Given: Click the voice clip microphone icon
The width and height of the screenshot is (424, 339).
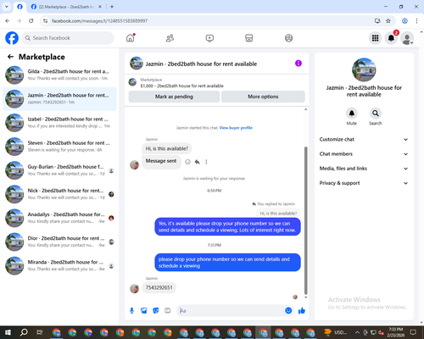Looking at the screenshot, I should pyautogui.click(x=131, y=311).
